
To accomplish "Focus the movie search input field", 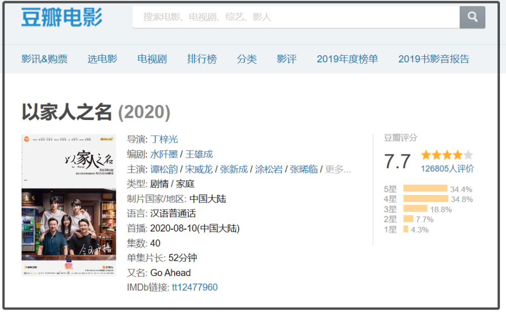I will pyautogui.click(x=296, y=17).
